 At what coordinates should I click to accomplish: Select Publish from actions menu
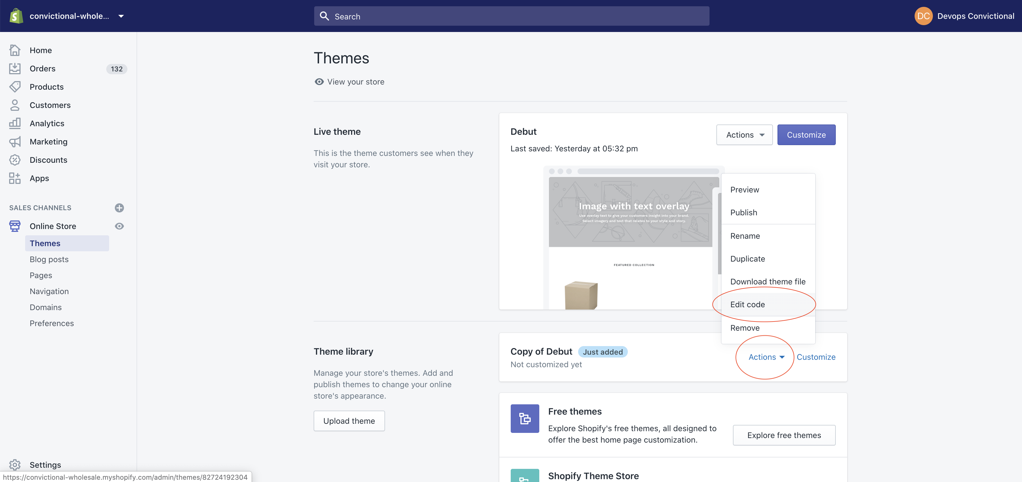pyautogui.click(x=768, y=213)
